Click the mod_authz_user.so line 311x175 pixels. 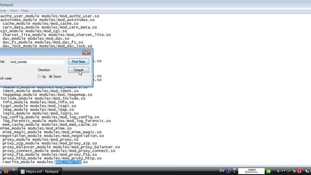click(50, 16)
